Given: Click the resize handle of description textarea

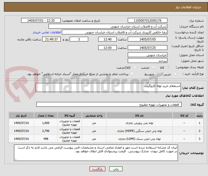Looking at the screenshot, I should coord(37,90).
